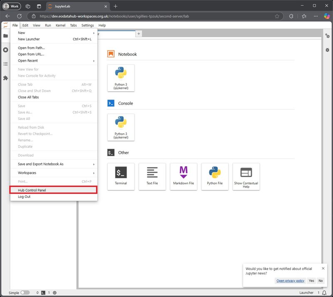The image size is (333, 297).
Task: Create a new Markdown File
Action: point(183,176)
